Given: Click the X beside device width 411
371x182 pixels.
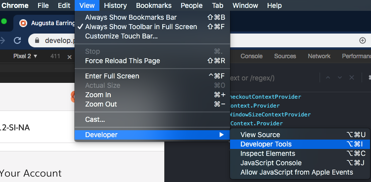Looking at the screenshot, I should click(x=69, y=57).
